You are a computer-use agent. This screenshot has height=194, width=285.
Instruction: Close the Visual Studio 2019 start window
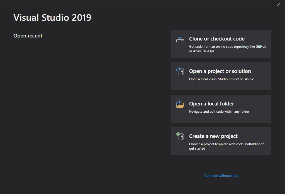tap(278, 5)
